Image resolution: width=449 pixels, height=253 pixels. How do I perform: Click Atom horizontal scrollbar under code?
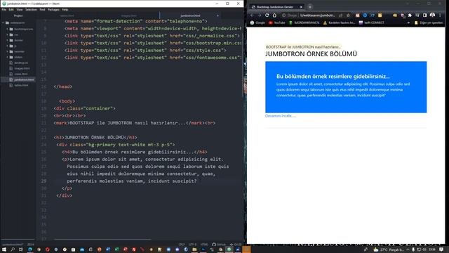point(102,239)
